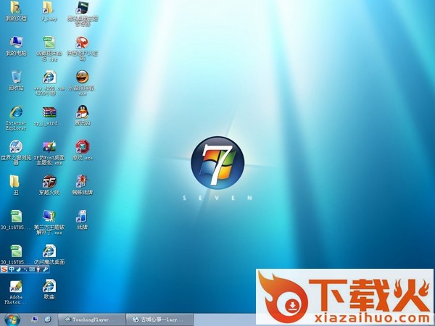Select the 世界之窗浏览器 shortcut

(16, 146)
